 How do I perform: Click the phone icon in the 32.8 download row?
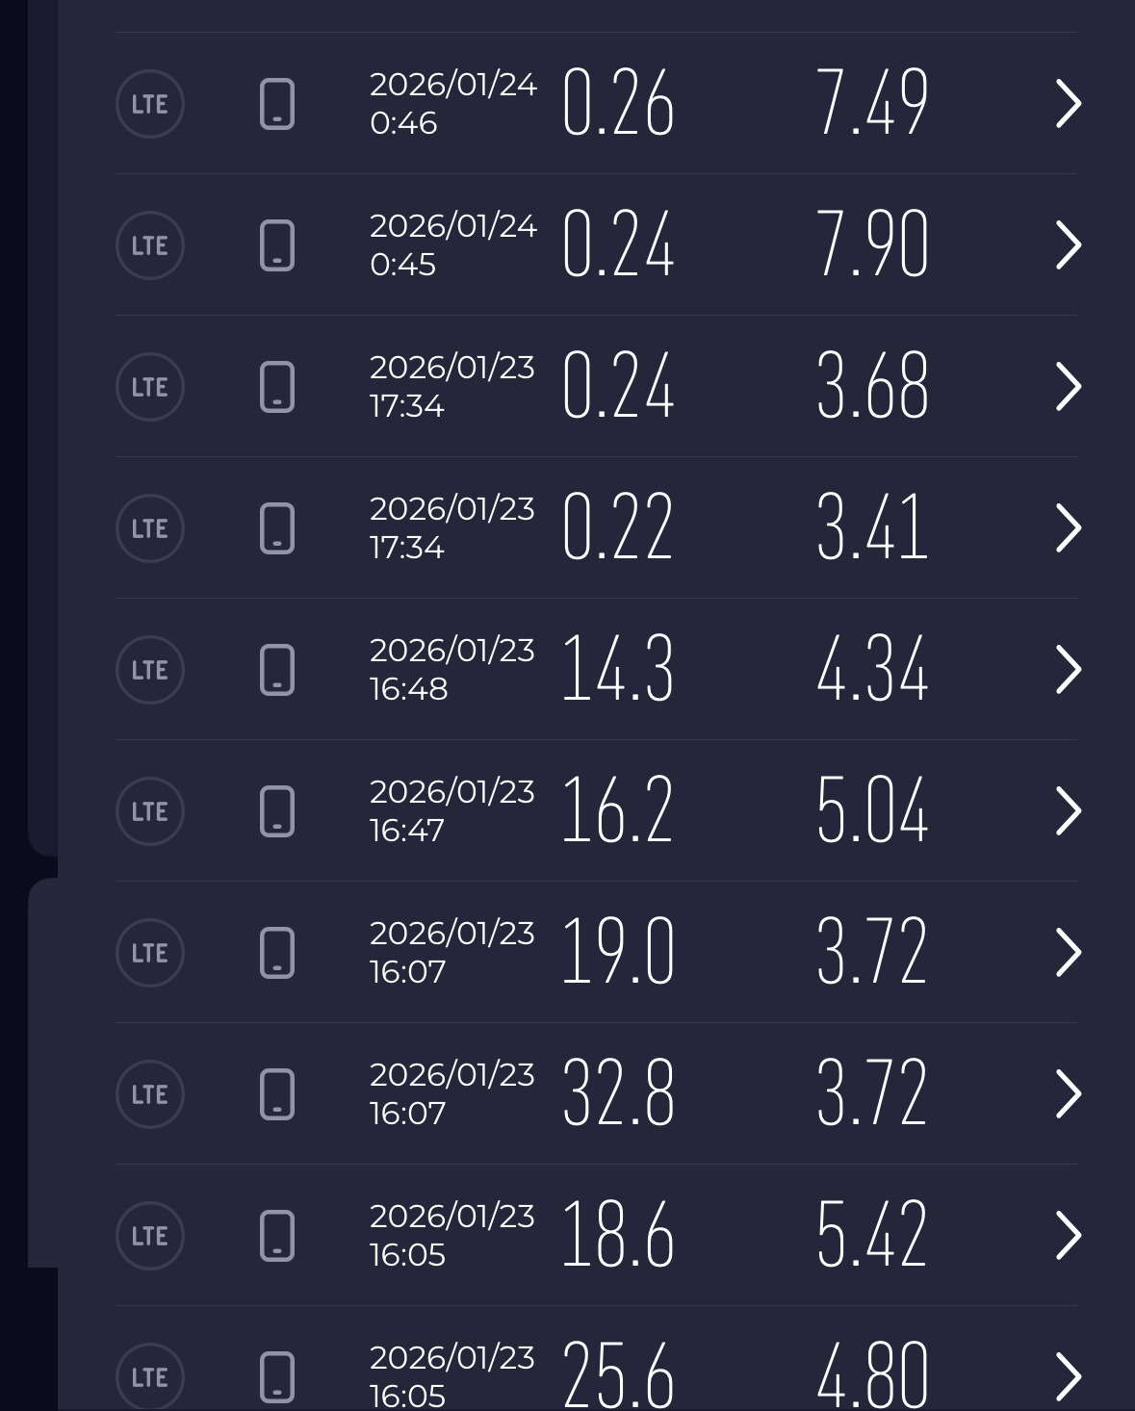coord(277,1094)
